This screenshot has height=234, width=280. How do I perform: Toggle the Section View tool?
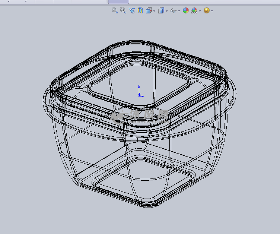[x=140, y=10]
